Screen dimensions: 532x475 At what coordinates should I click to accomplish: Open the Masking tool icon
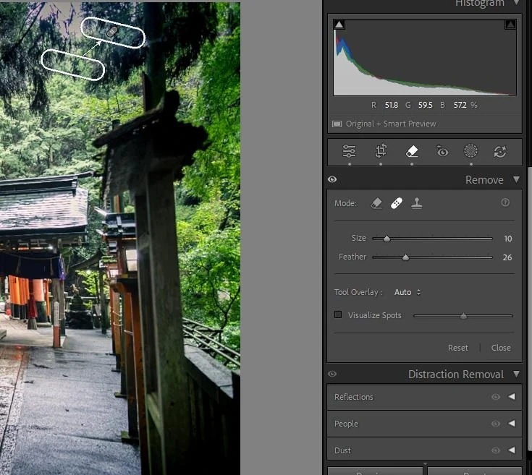tap(470, 151)
